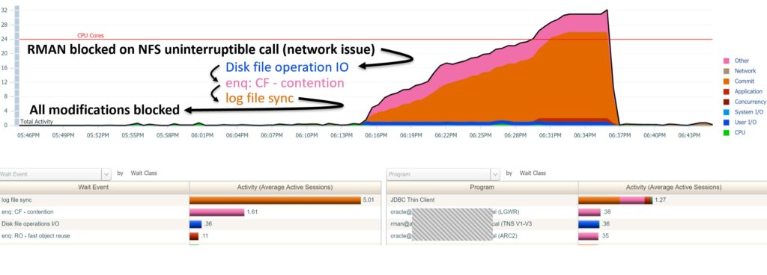Click the Network legend swatch
This screenshot has height=275, width=767.
[x=726, y=71]
